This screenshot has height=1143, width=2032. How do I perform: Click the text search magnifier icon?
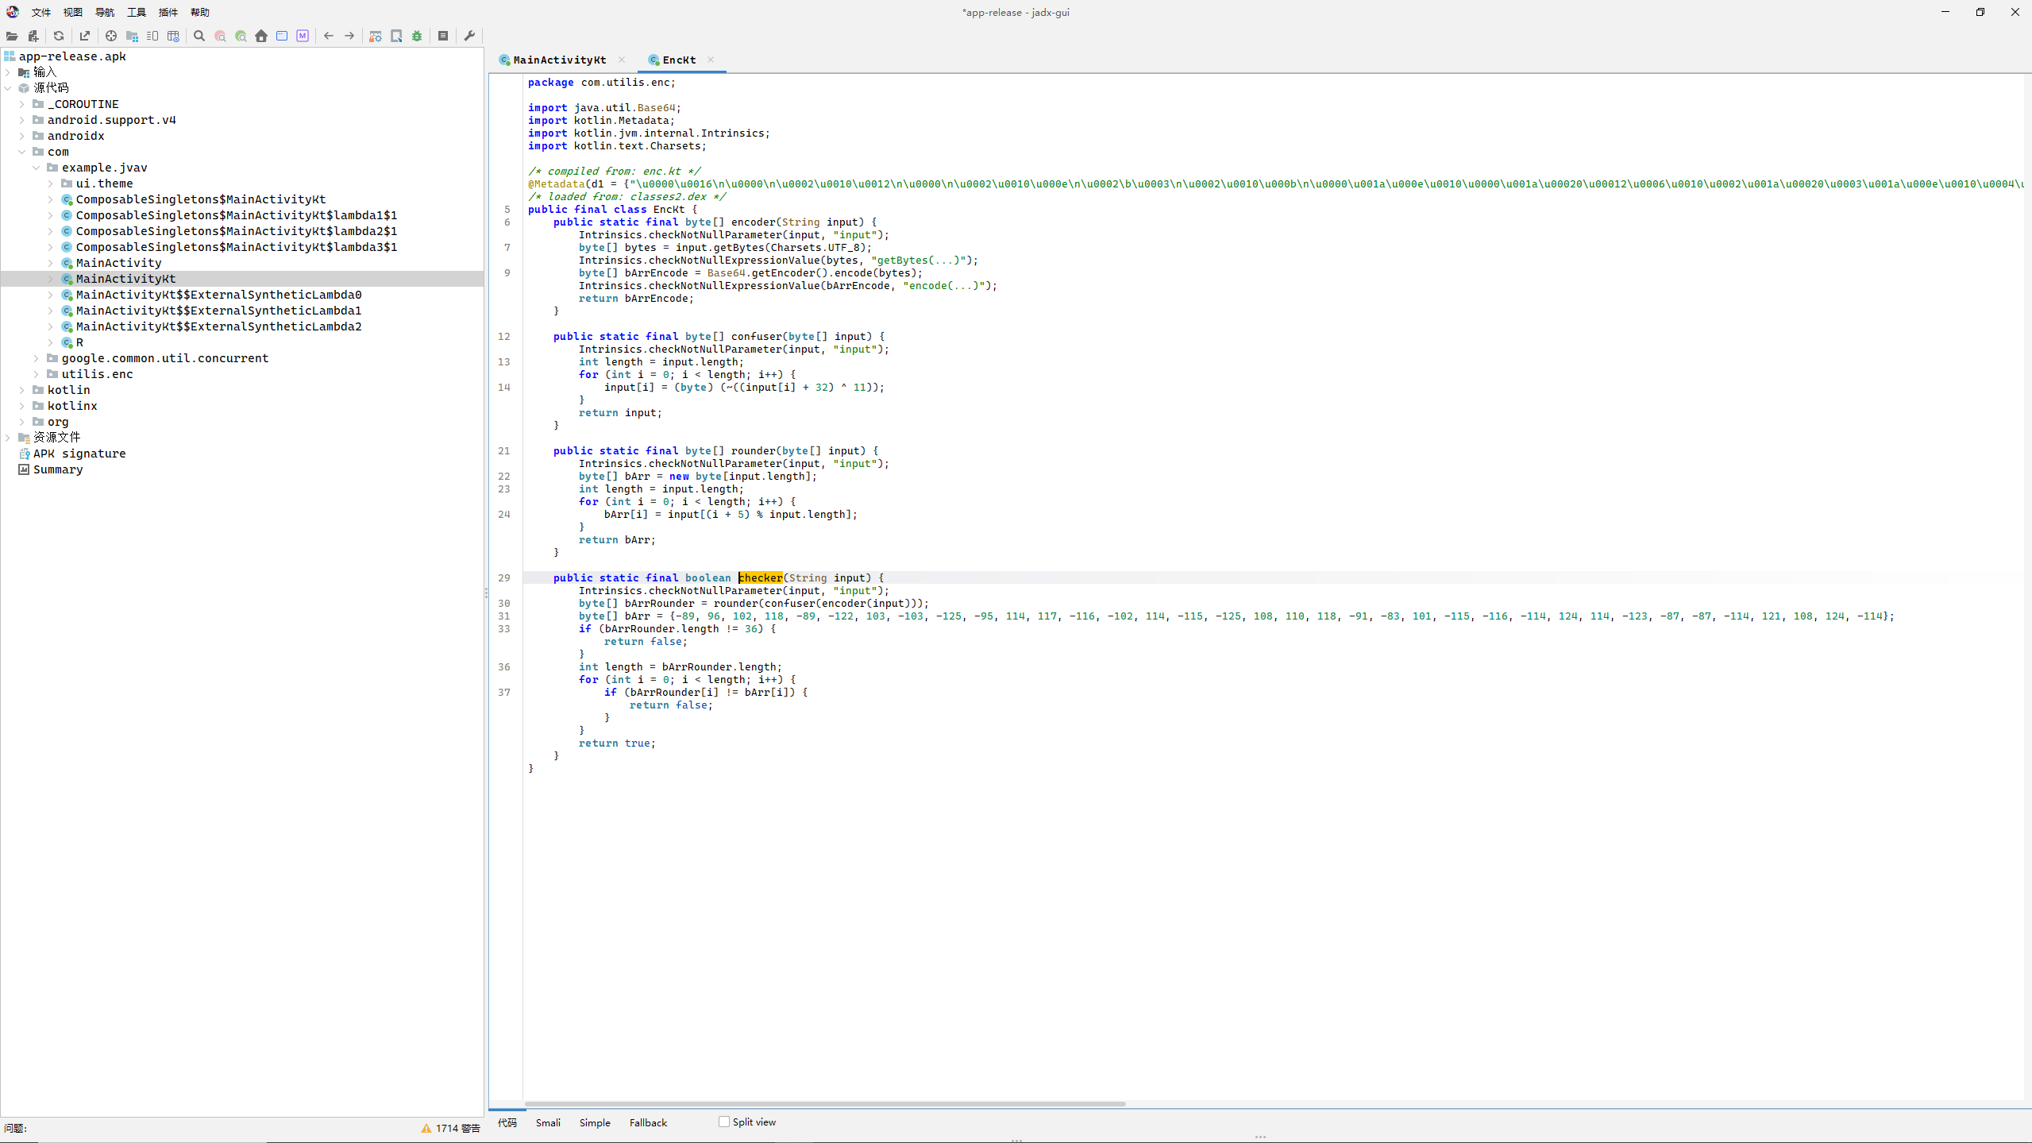tap(199, 36)
